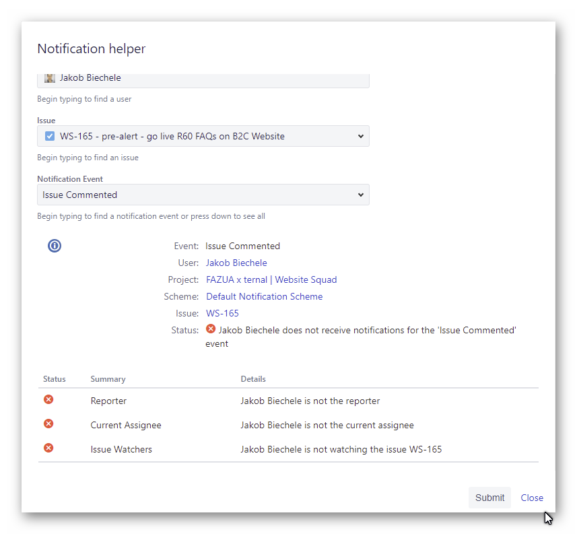The image size is (577, 536).
Task: Click the 'Issue Commented' event value text
Action: (242, 246)
